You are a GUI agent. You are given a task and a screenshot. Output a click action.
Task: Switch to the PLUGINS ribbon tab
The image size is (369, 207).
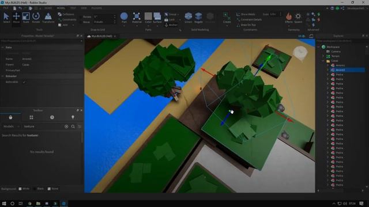96,8
